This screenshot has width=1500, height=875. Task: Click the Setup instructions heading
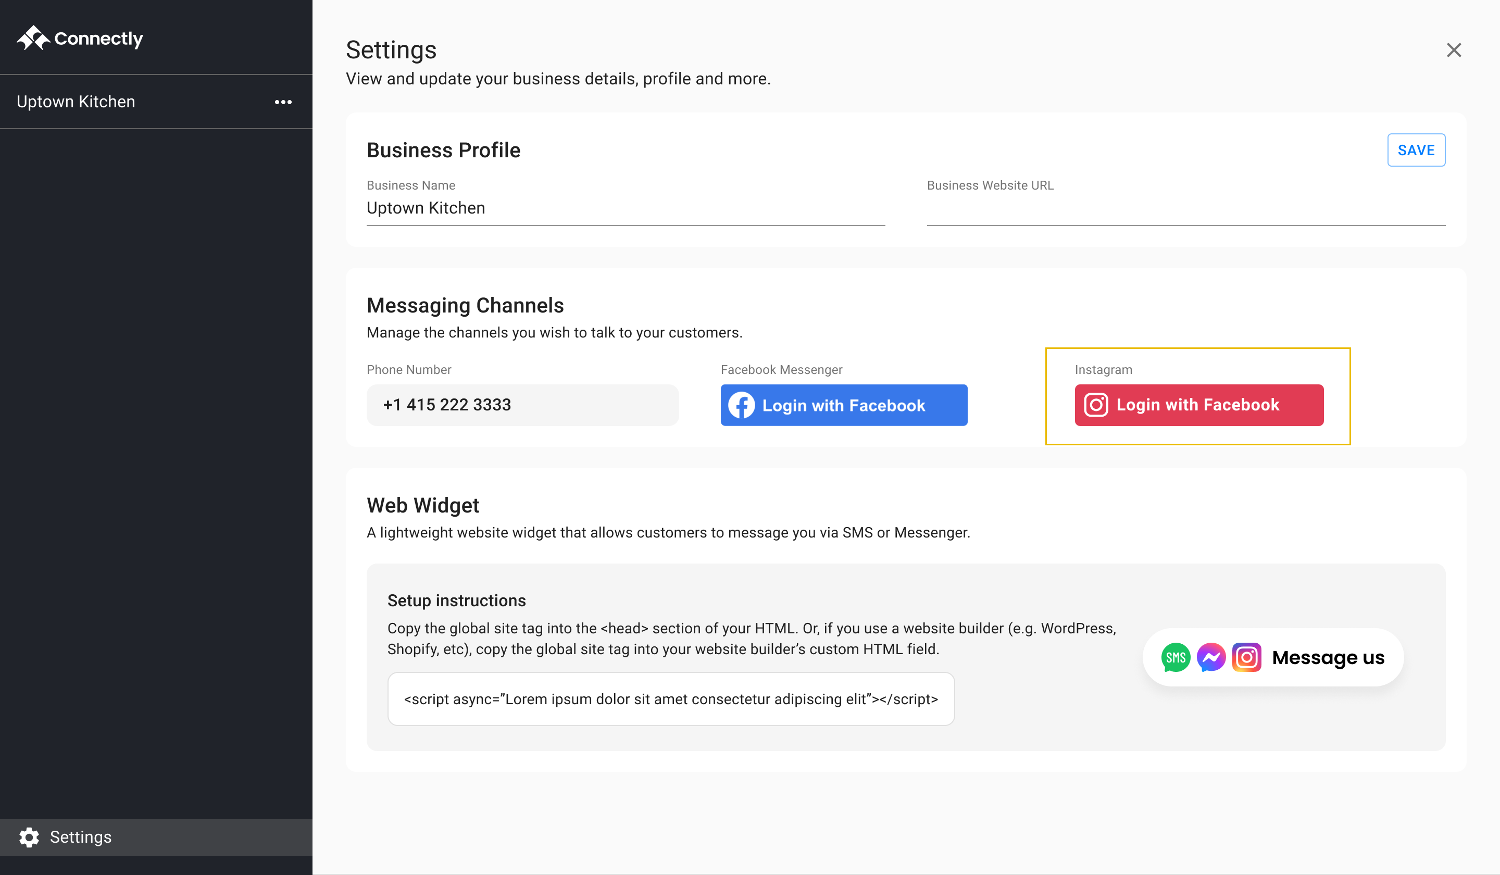pyautogui.click(x=457, y=601)
